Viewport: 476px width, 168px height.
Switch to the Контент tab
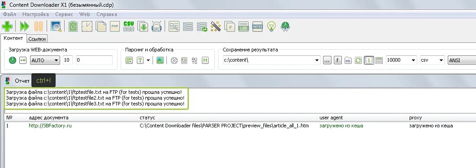click(13, 38)
